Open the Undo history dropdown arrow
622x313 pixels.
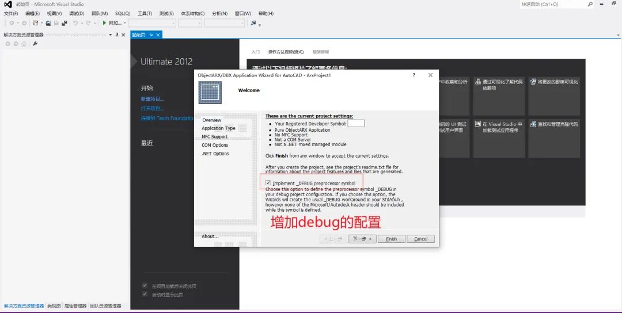[82, 24]
